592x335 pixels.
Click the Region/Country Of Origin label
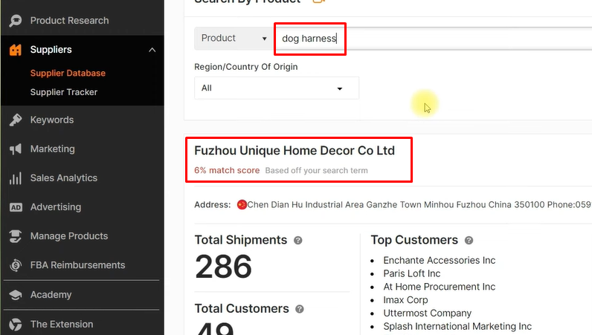245,67
